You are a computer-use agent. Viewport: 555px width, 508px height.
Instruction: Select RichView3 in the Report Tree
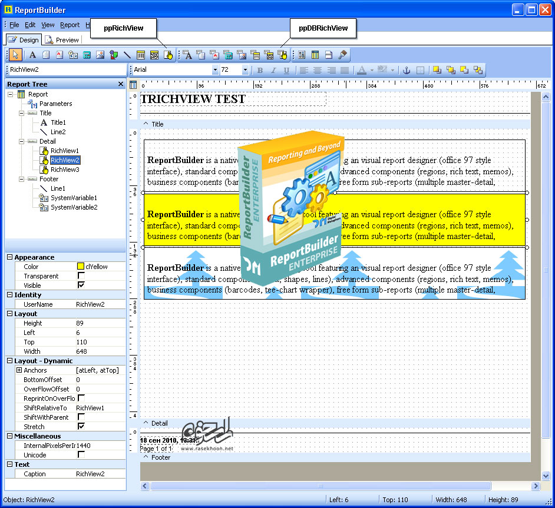[65, 170]
